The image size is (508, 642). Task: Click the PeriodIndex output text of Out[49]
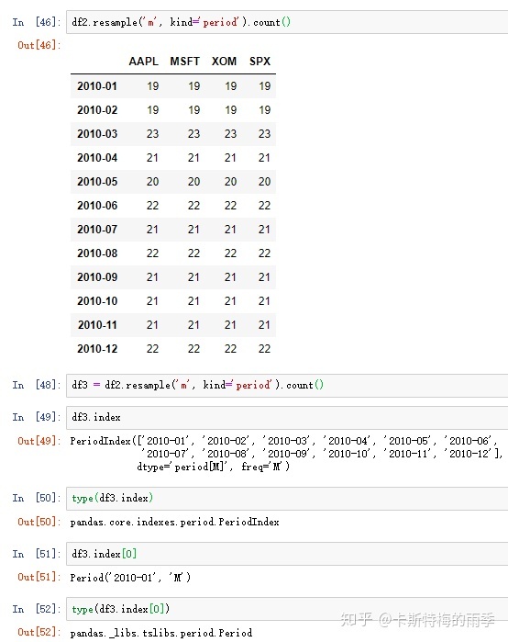click(286, 454)
